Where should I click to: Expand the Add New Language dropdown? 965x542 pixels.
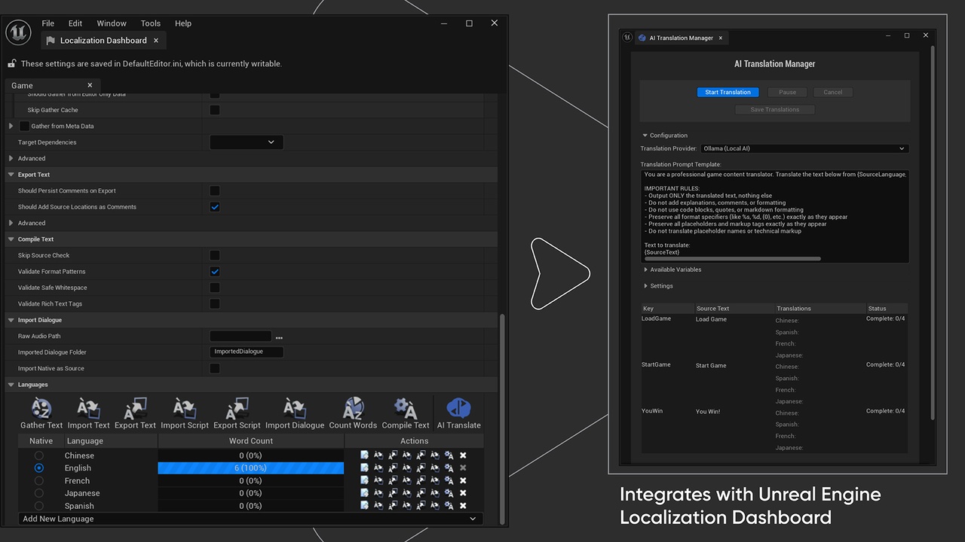473,518
